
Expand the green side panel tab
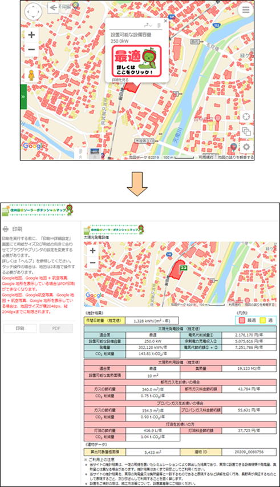(x=23, y=96)
